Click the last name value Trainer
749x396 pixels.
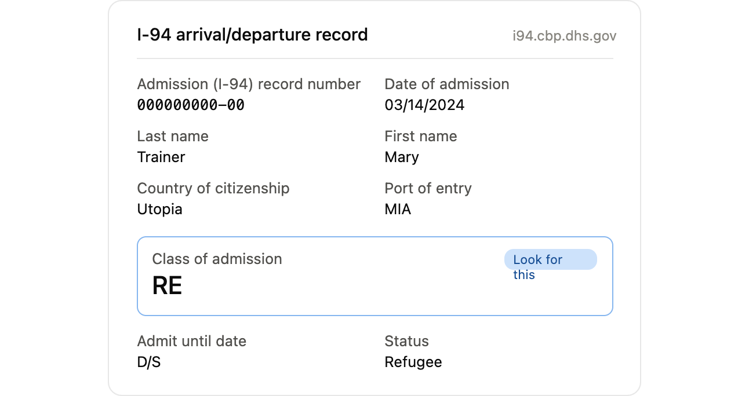pyautogui.click(x=161, y=157)
